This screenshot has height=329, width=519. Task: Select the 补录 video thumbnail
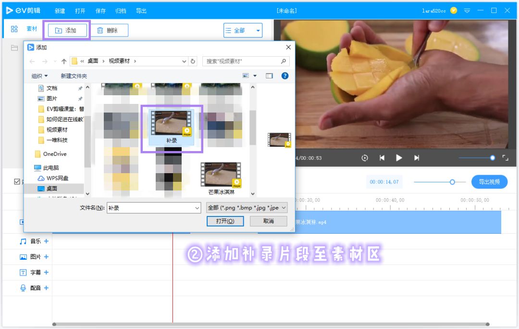[172, 124]
